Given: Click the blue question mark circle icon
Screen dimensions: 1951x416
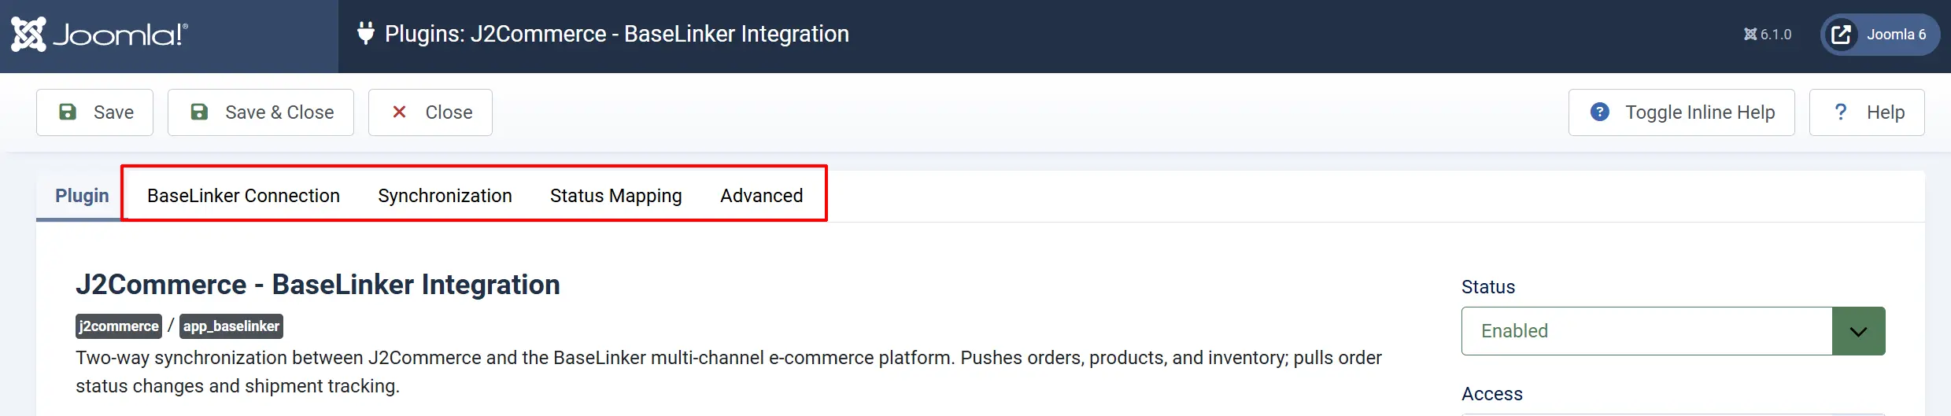Looking at the screenshot, I should (1599, 112).
